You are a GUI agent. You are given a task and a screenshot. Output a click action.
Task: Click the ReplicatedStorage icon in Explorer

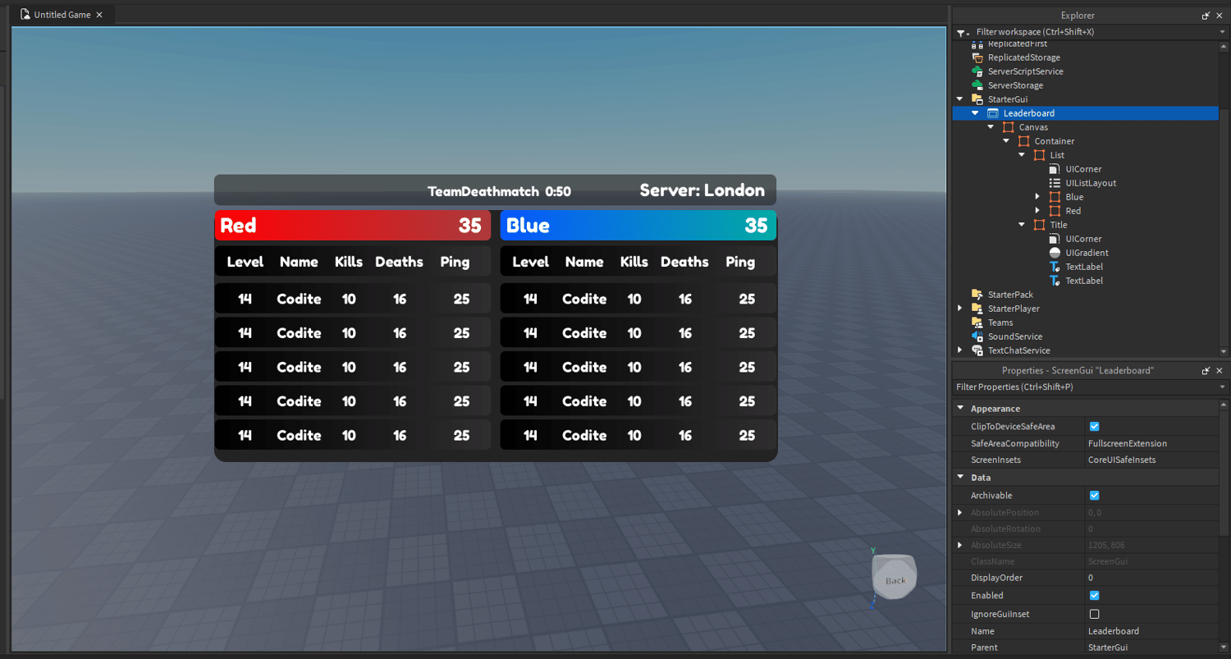tap(977, 57)
